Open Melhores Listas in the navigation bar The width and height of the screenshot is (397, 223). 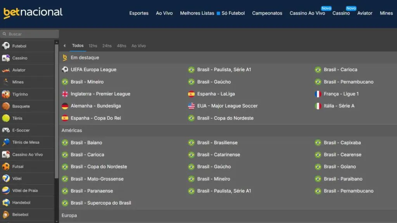tap(197, 13)
